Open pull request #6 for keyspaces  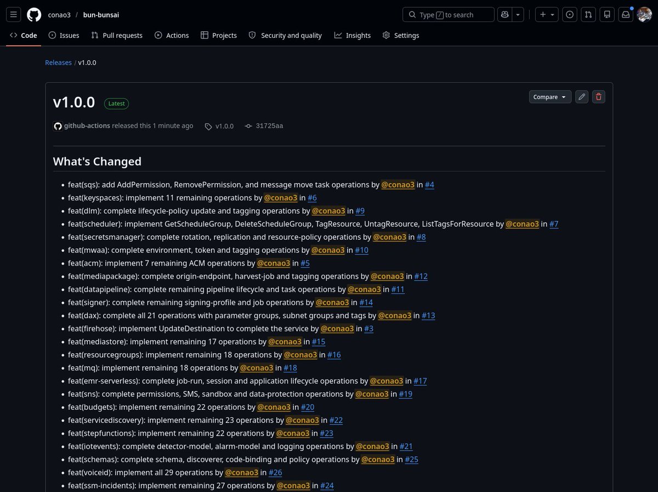click(312, 198)
